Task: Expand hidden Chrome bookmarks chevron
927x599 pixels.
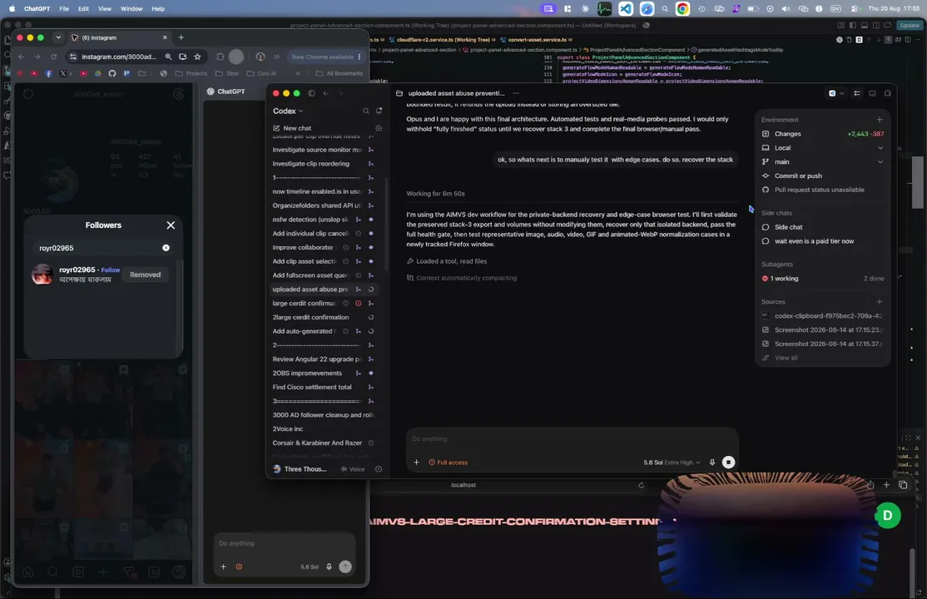Action: point(297,73)
